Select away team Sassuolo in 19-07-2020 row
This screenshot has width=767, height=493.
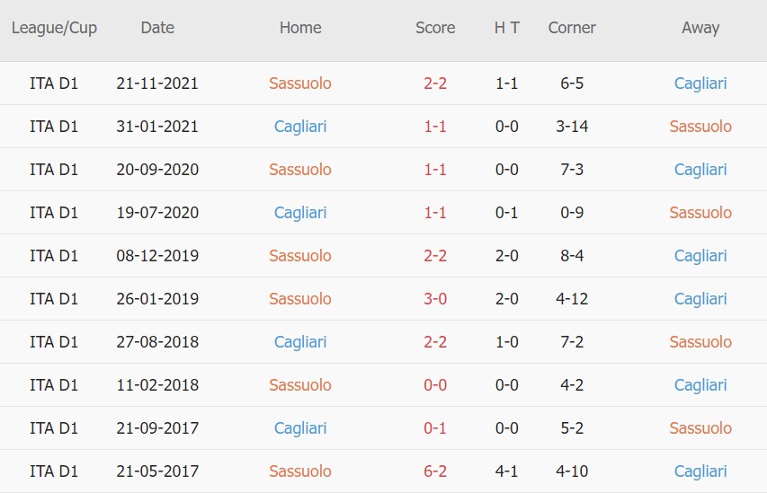700,213
